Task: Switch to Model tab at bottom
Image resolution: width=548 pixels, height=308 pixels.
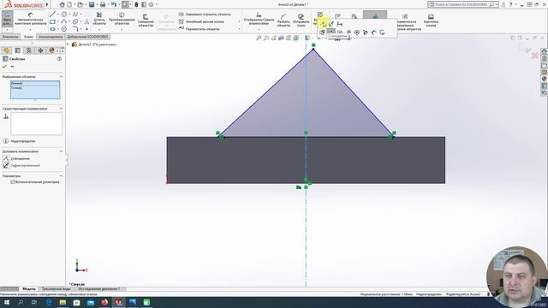Action: 29,289
